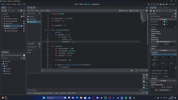Hide the CollisionShape3D node

(24, 31)
